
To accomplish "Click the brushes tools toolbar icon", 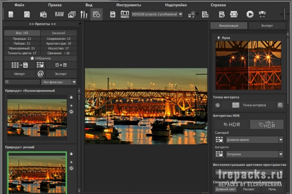I will pyautogui.click(x=84, y=14).
